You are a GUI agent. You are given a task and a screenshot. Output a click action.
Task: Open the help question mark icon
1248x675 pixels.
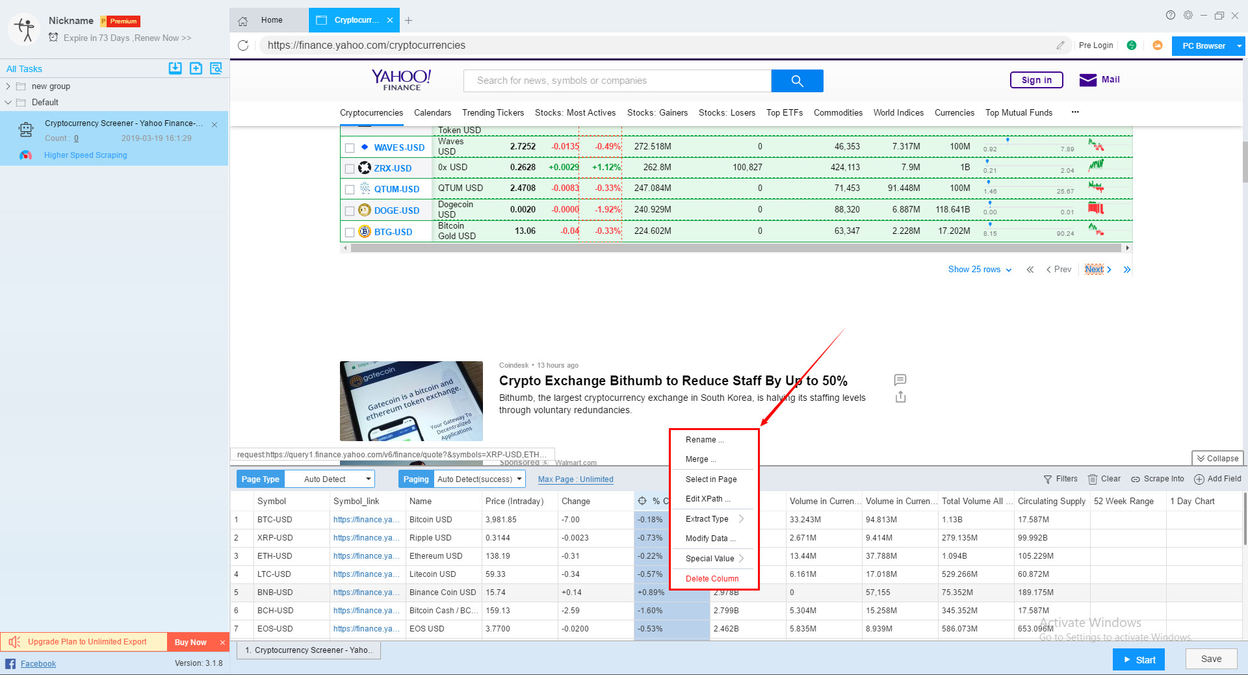(x=1171, y=15)
